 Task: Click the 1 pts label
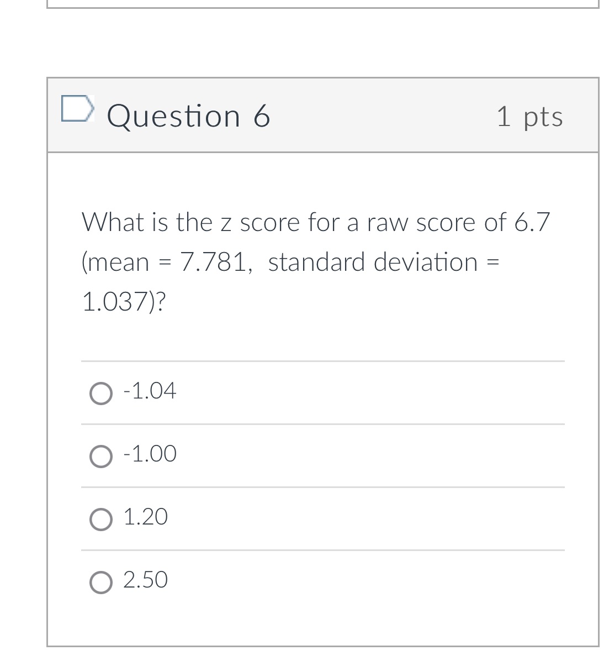(x=531, y=116)
